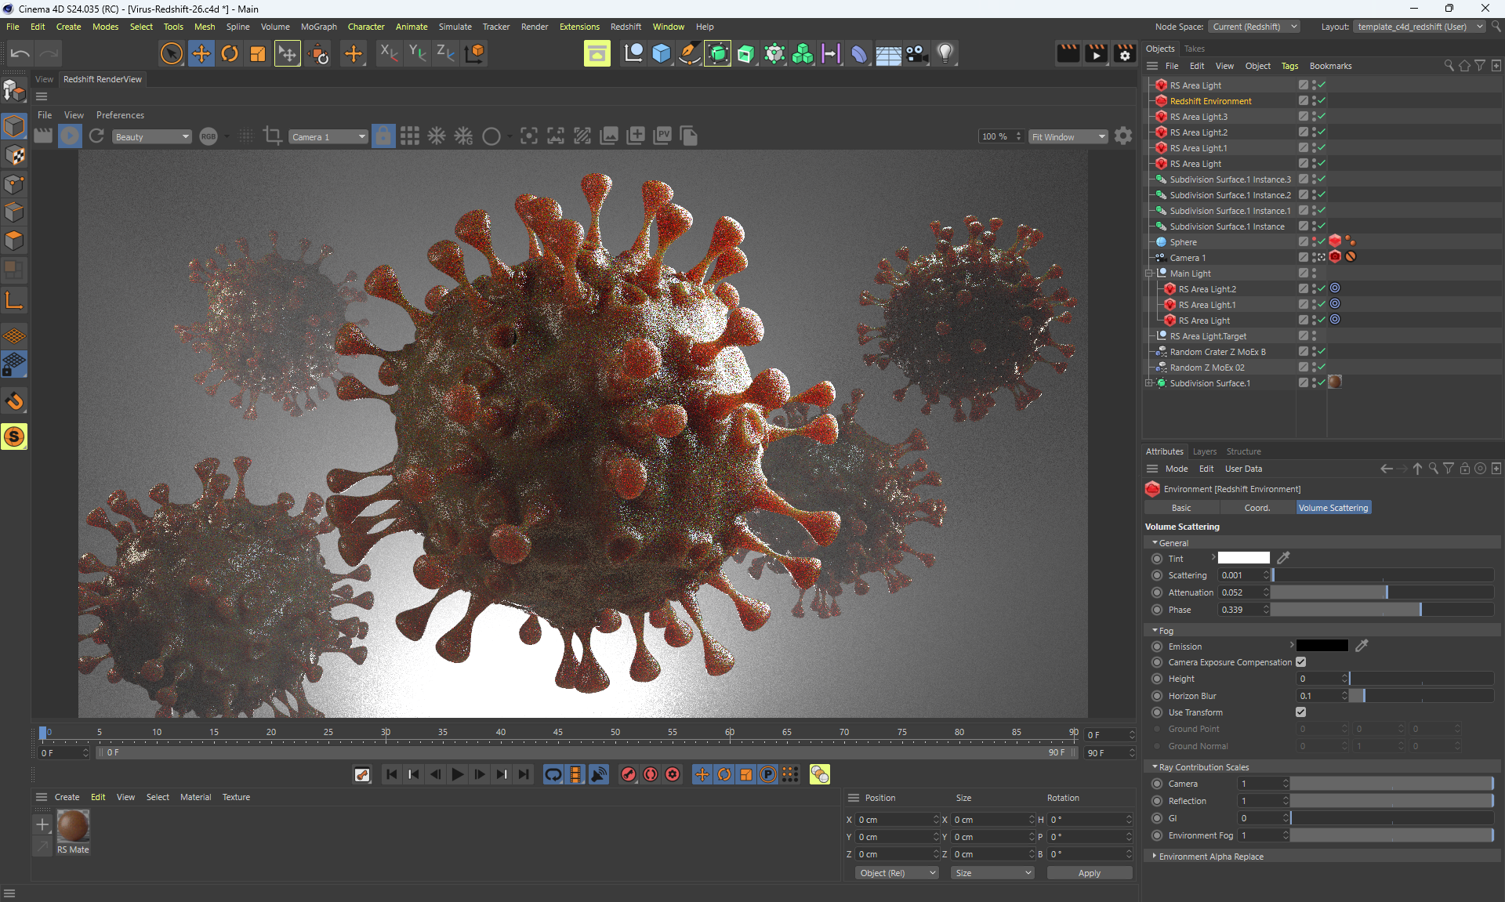Open the Beauty AOV dropdown
This screenshot has width=1505, height=902.
click(x=151, y=137)
